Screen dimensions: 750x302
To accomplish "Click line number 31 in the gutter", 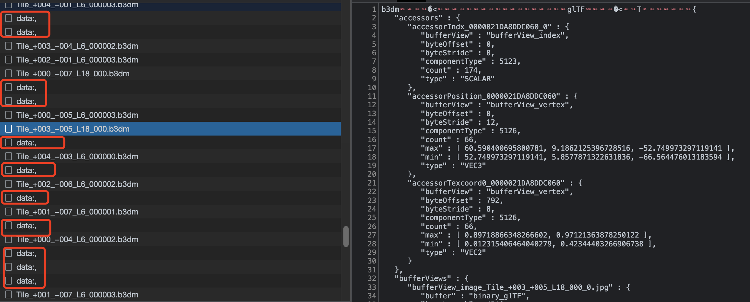I will 372,270.
